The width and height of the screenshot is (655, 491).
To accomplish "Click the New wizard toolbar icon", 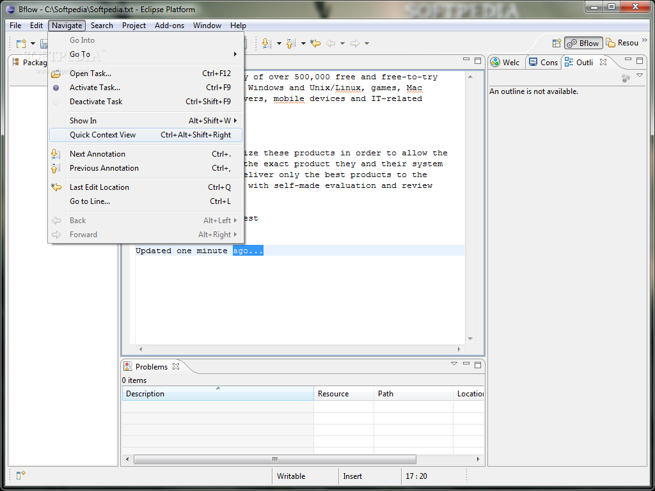I will (21, 43).
